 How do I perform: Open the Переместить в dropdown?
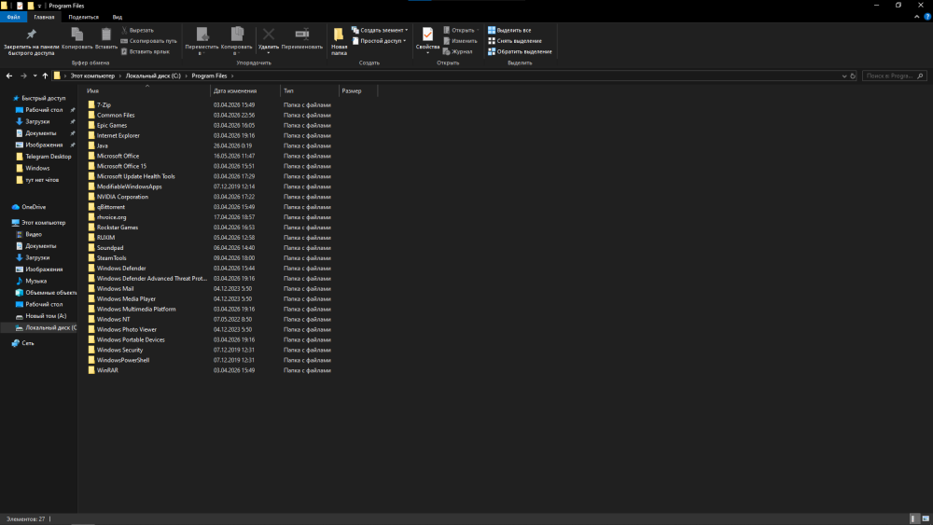[x=202, y=42]
